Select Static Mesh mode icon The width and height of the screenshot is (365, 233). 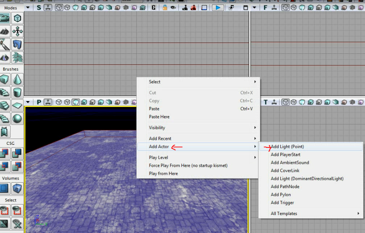pyautogui.click(x=18, y=44)
